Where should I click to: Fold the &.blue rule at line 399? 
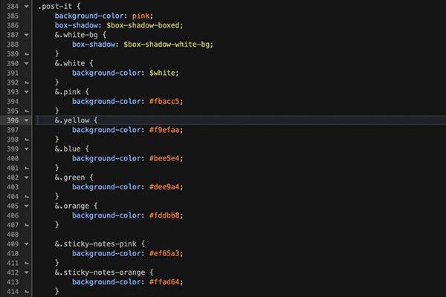click(28, 148)
